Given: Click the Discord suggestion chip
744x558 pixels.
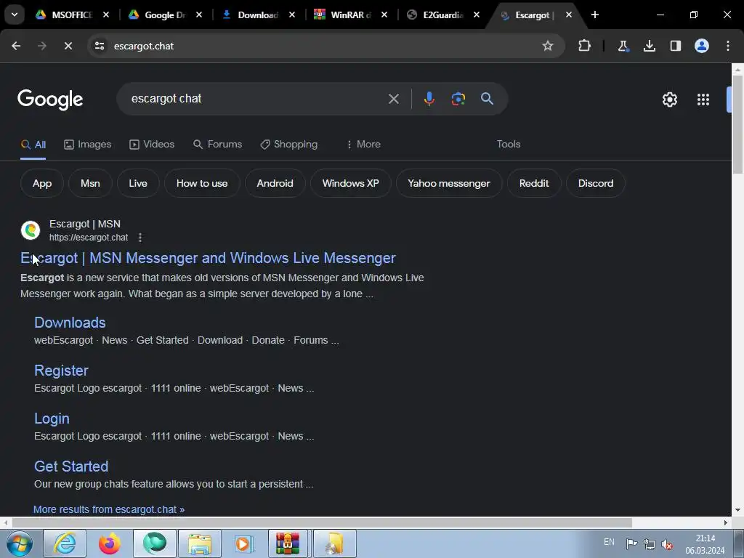Looking at the screenshot, I should 596,183.
